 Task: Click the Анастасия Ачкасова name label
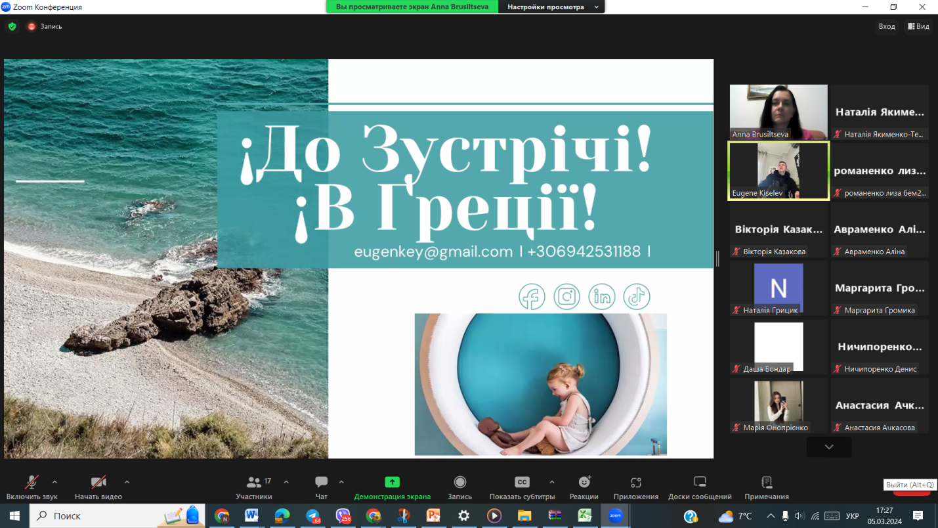click(x=880, y=428)
